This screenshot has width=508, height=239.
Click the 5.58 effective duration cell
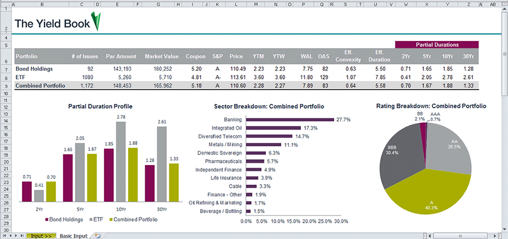(x=380, y=86)
